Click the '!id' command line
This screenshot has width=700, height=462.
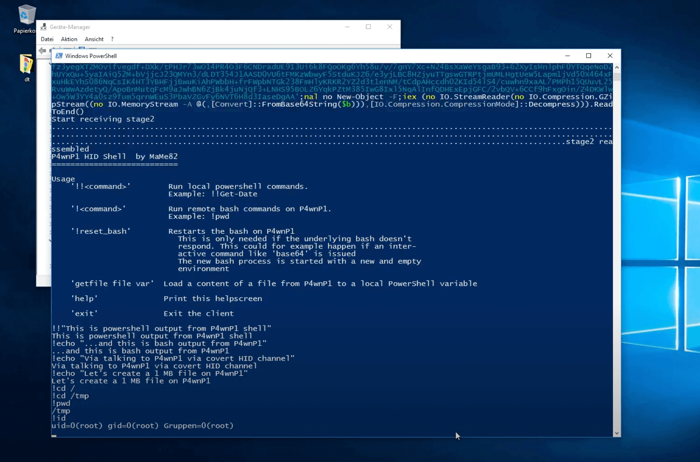pyautogui.click(x=58, y=418)
